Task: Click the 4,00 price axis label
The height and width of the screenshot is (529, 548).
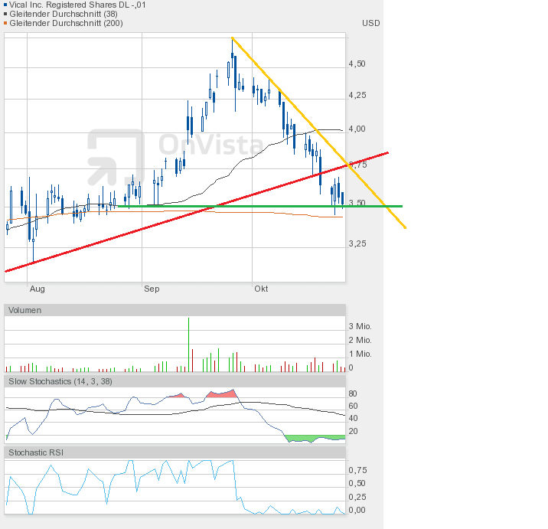Action: 357,129
